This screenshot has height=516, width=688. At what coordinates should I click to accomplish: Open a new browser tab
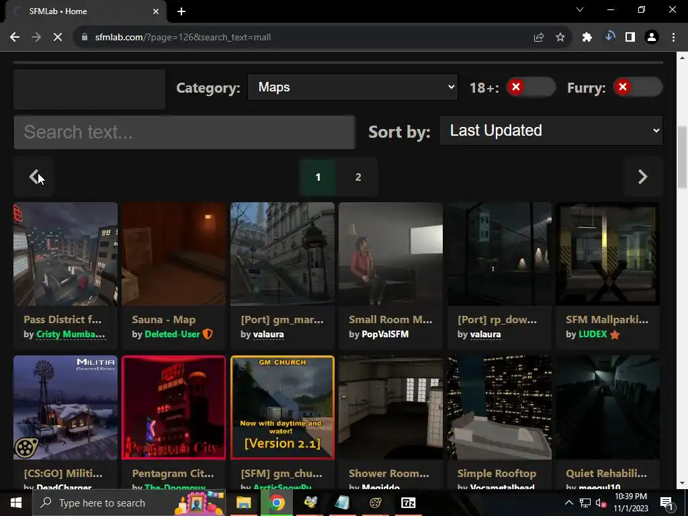click(x=181, y=11)
